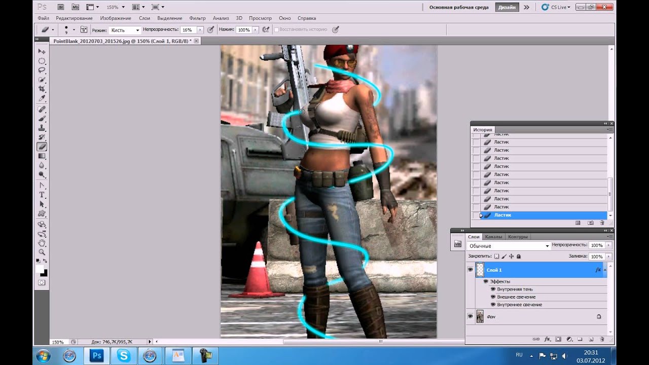The height and width of the screenshot is (365, 649).
Task: Open Photoshop from the Windows taskbar
Action: pos(96,356)
